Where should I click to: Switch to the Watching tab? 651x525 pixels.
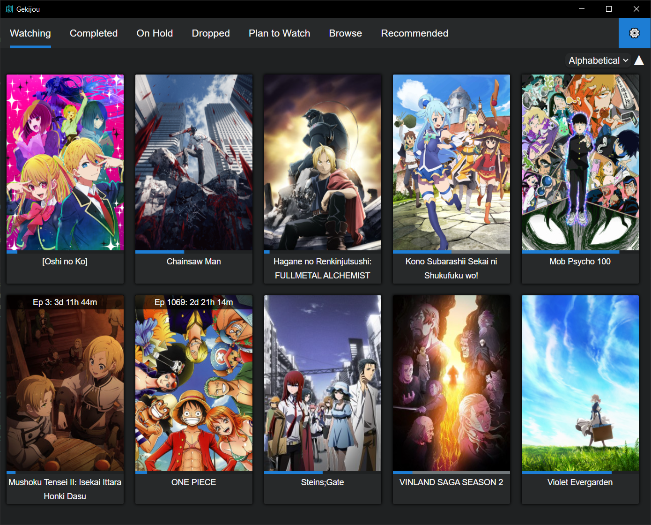coord(30,33)
